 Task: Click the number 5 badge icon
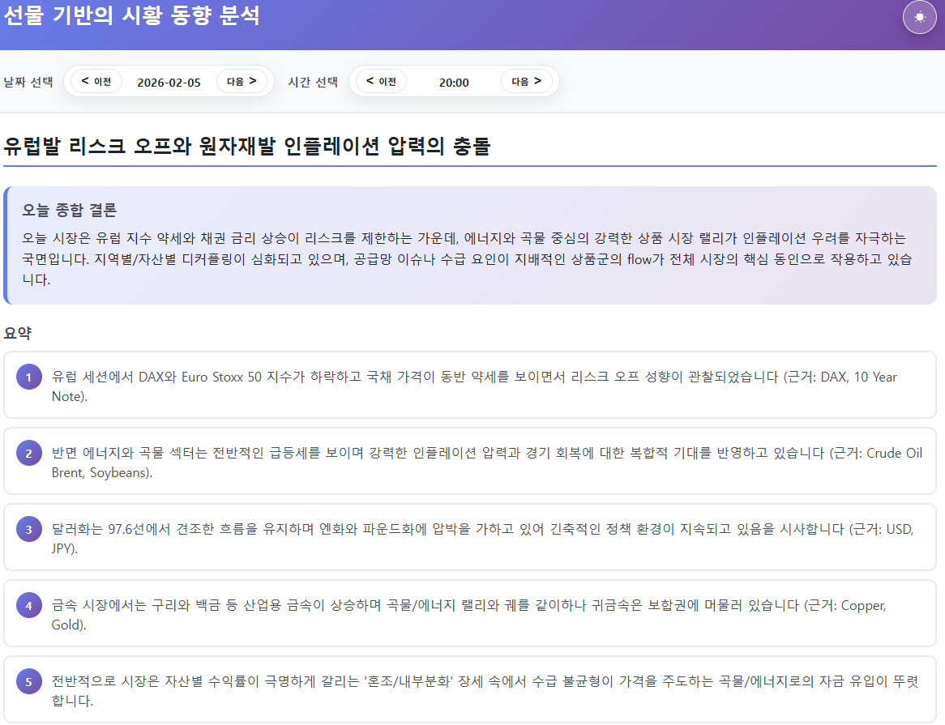[28, 682]
